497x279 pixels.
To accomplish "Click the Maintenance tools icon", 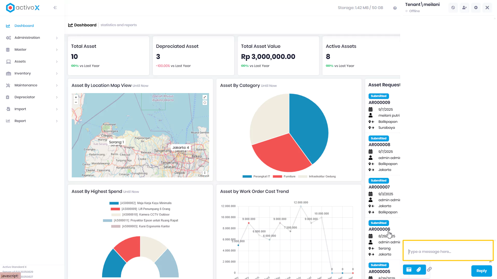I will point(8,85).
